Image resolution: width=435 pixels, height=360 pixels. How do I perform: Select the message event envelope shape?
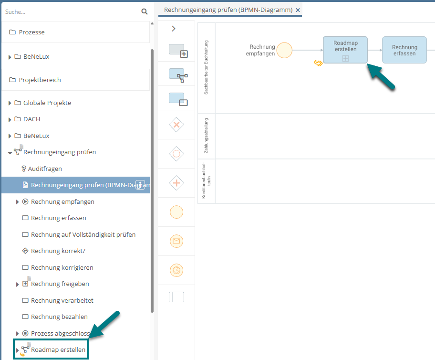pos(176,241)
